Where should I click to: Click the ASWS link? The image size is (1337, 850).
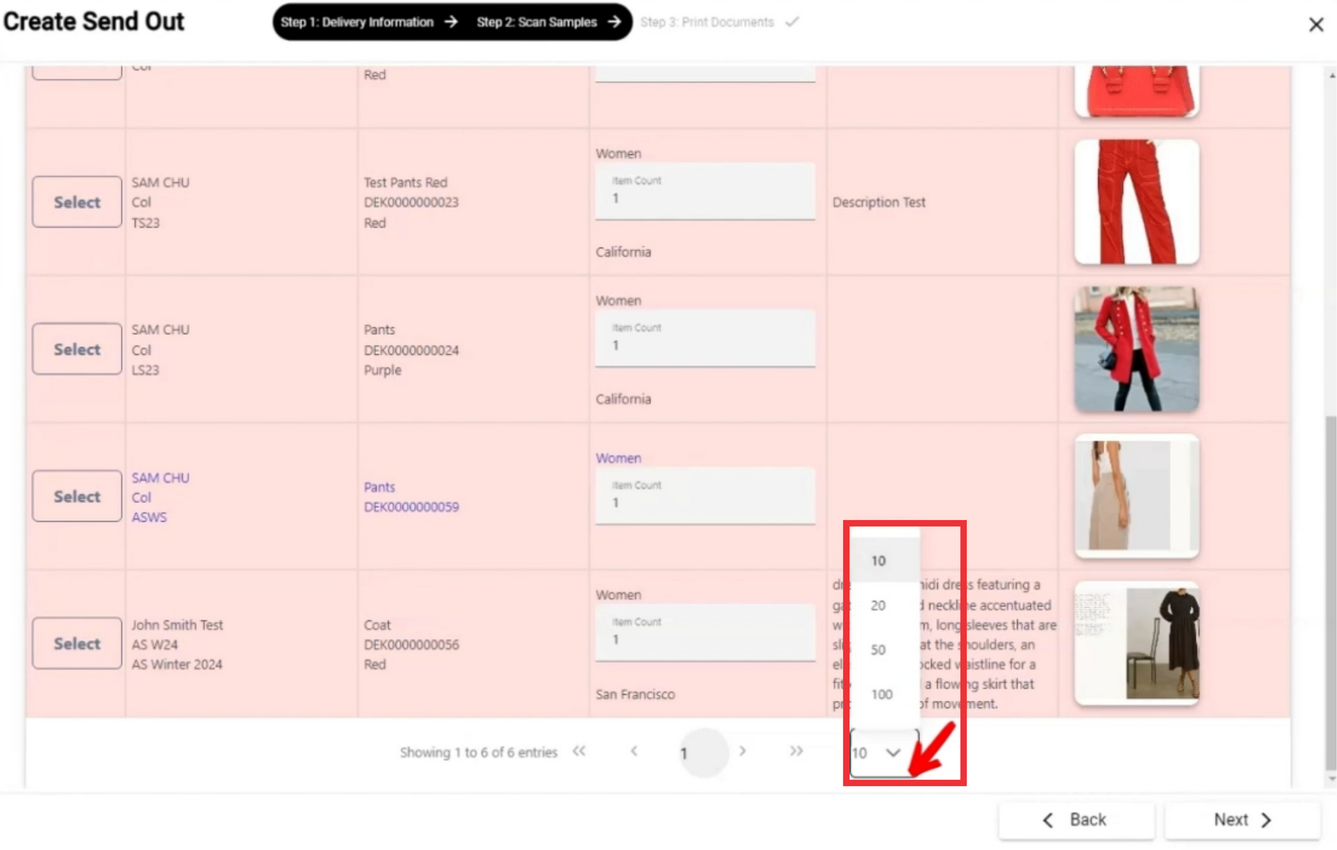[x=149, y=518]
